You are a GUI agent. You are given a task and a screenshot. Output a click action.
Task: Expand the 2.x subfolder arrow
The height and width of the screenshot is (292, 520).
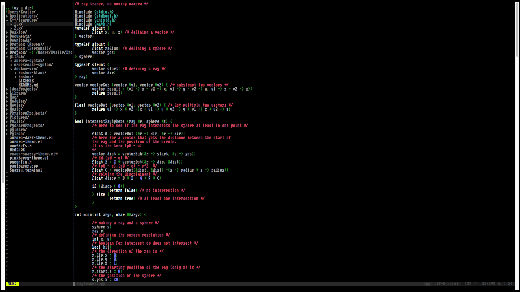11,28
